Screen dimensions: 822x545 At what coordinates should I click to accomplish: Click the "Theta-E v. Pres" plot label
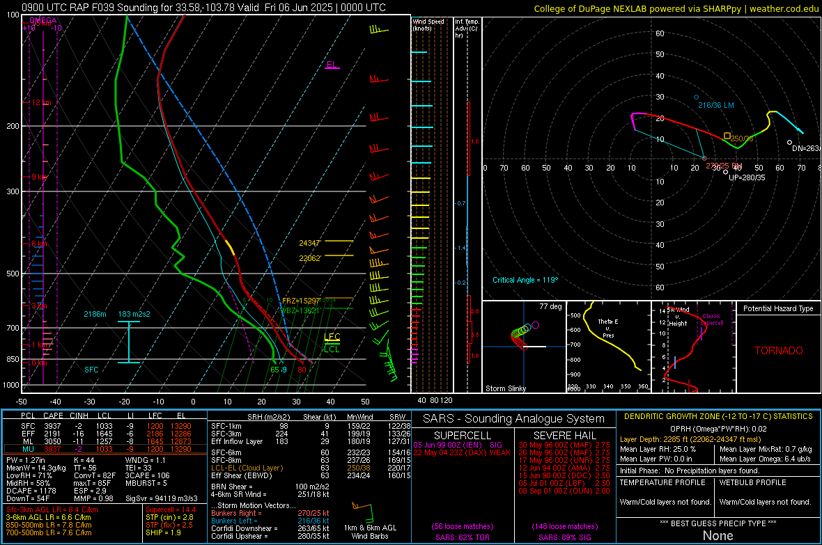(608, 328)
